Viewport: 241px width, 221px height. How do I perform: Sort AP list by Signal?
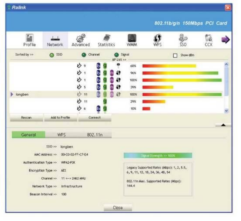116,55
